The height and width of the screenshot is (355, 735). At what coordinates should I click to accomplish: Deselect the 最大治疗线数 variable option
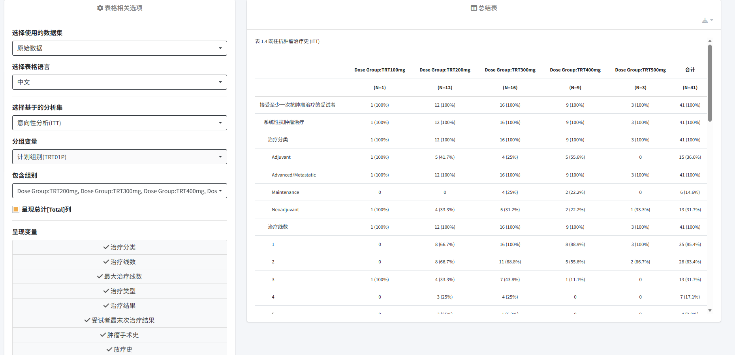(120, 276)
